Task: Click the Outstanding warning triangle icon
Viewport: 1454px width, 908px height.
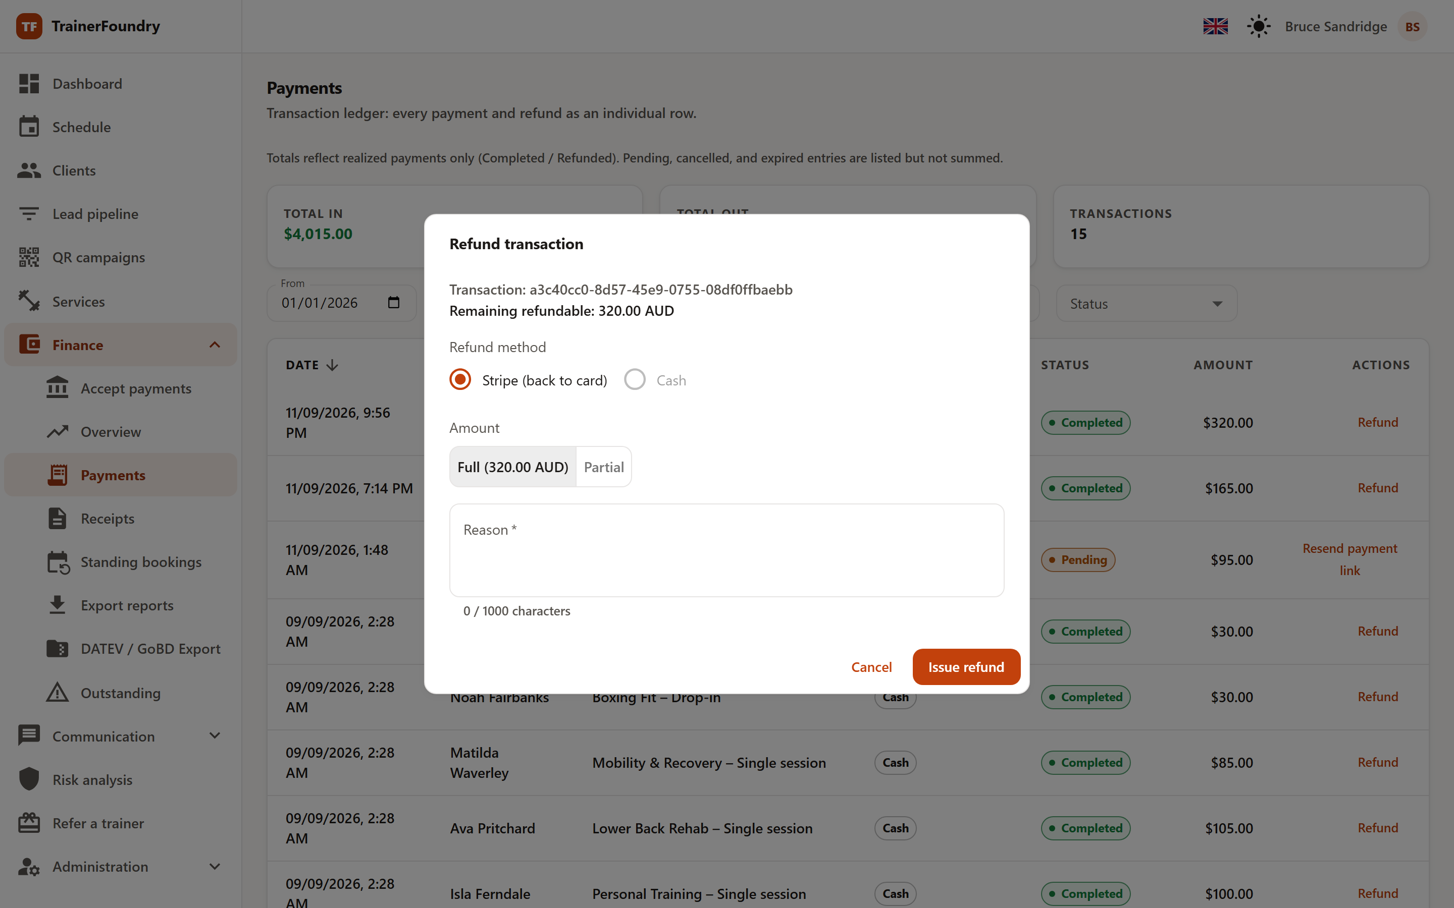Action: point(58,693)
